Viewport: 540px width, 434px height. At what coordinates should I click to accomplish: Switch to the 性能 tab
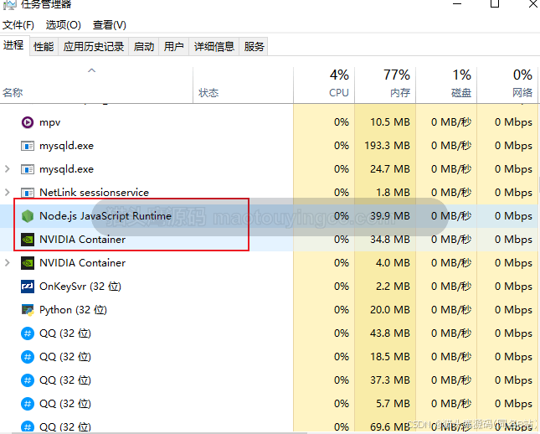pos(44,47)
